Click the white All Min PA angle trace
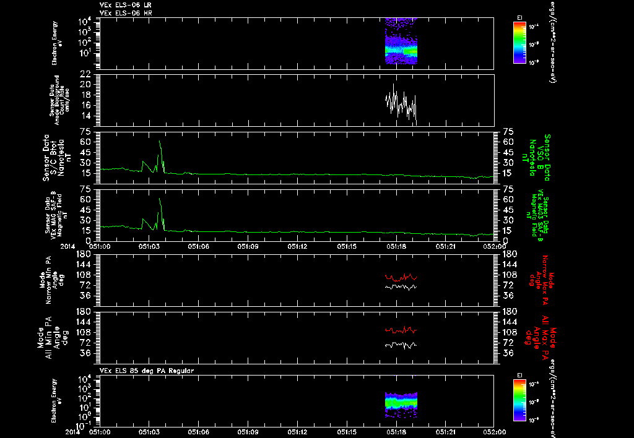The image size is (634, 438). 401,345
